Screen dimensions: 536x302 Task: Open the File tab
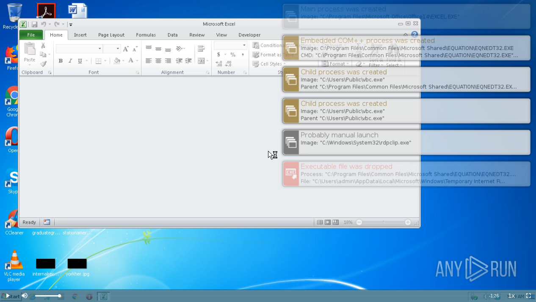pos(31,35)
